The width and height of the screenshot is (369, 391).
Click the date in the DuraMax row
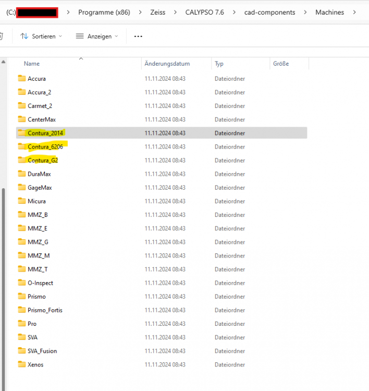(x=165, y=174)
